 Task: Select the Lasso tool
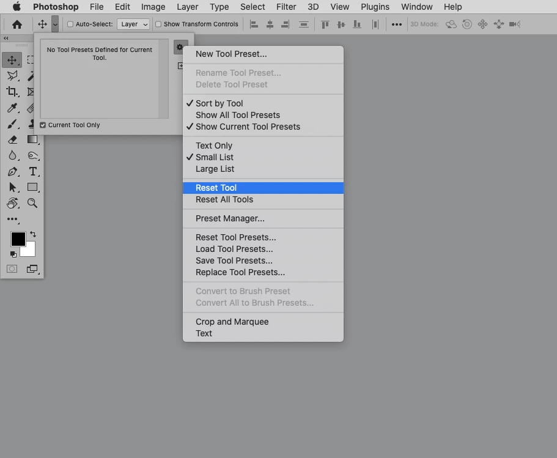12,76
